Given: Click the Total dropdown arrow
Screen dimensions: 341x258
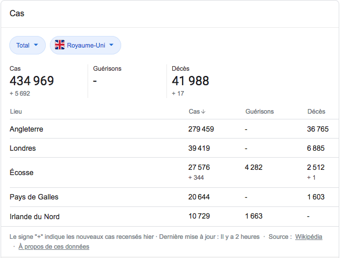Looking at the screenshot, I should [36, 45].
